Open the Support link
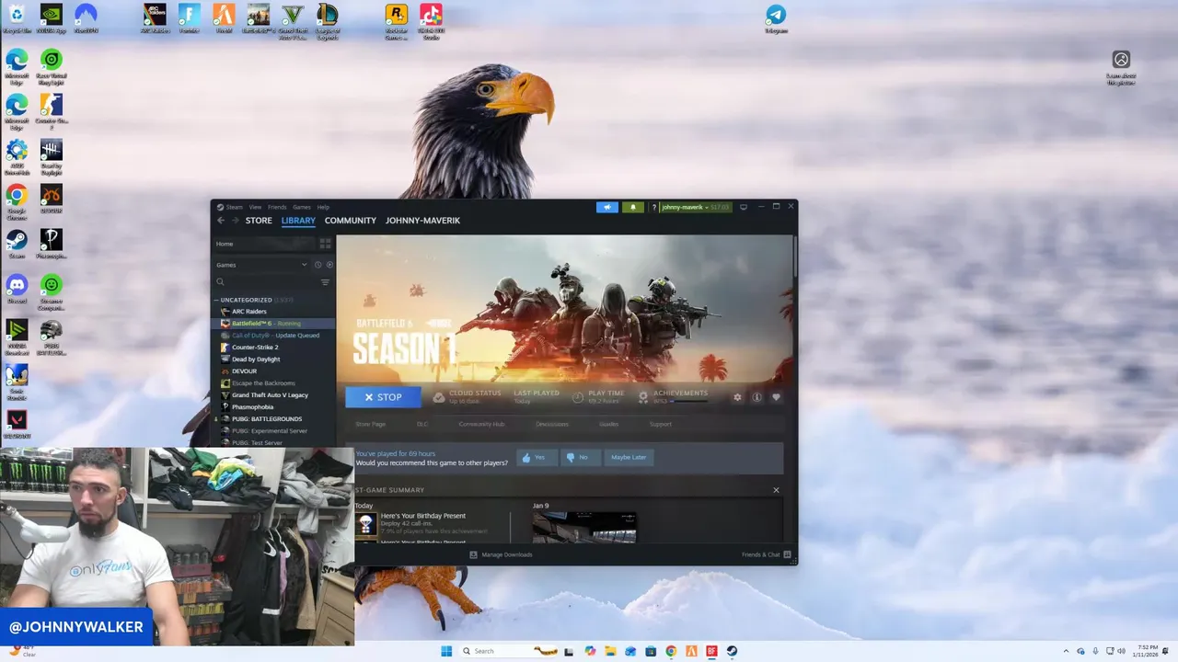Image resolution: width=1178 pixels, height=662 pixels. pyautogui.click(x=660, y=424)
